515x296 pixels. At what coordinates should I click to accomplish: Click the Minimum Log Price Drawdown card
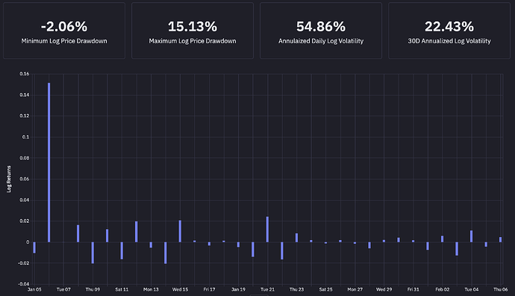pos(64,31)
